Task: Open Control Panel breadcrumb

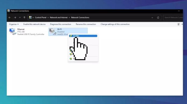Action: (x=41, y=17)
